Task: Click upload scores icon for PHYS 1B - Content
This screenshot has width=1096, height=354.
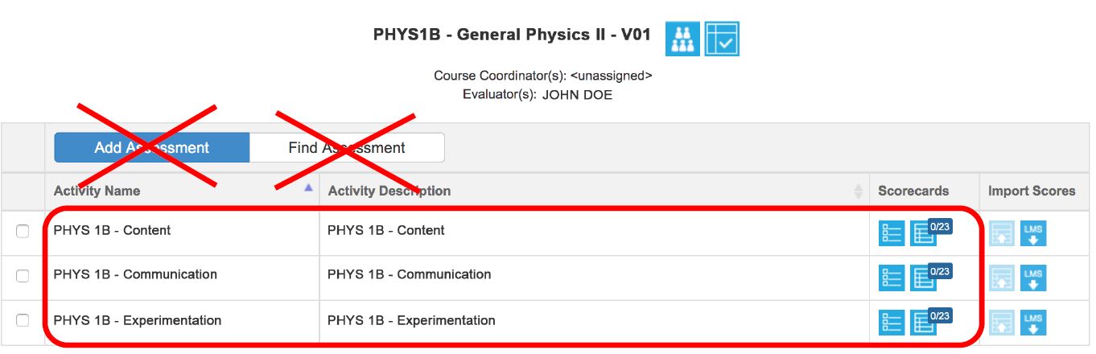Action: [1002, 233]
